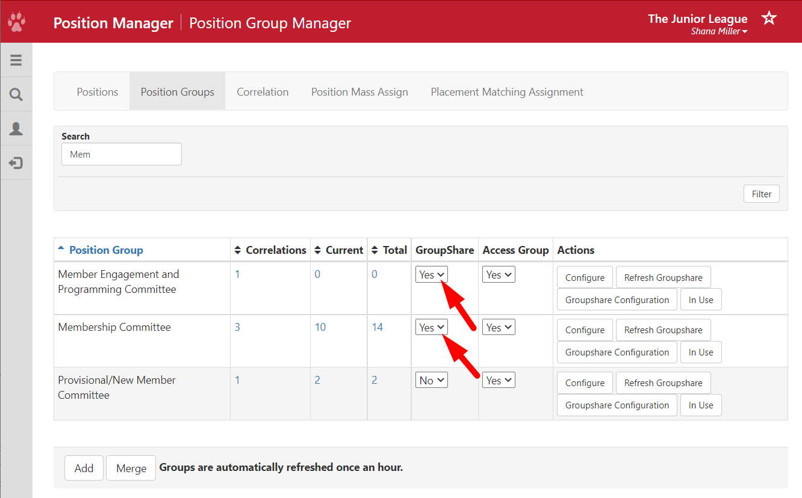802x498 pixels.
Task: Open current count 10 for Membership Committee
Action: (x=320, y=327)
